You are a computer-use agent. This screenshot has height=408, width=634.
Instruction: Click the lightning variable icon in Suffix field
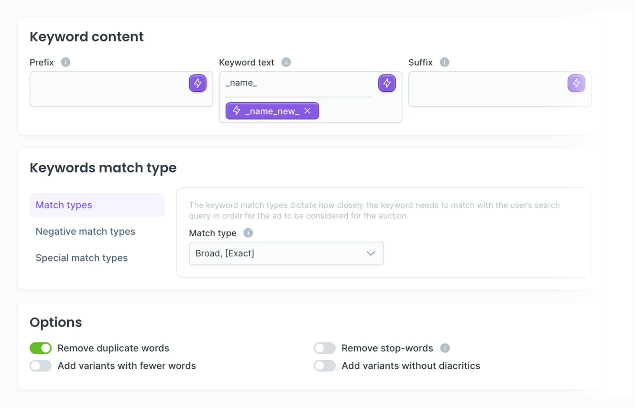(x=576, y=83)
